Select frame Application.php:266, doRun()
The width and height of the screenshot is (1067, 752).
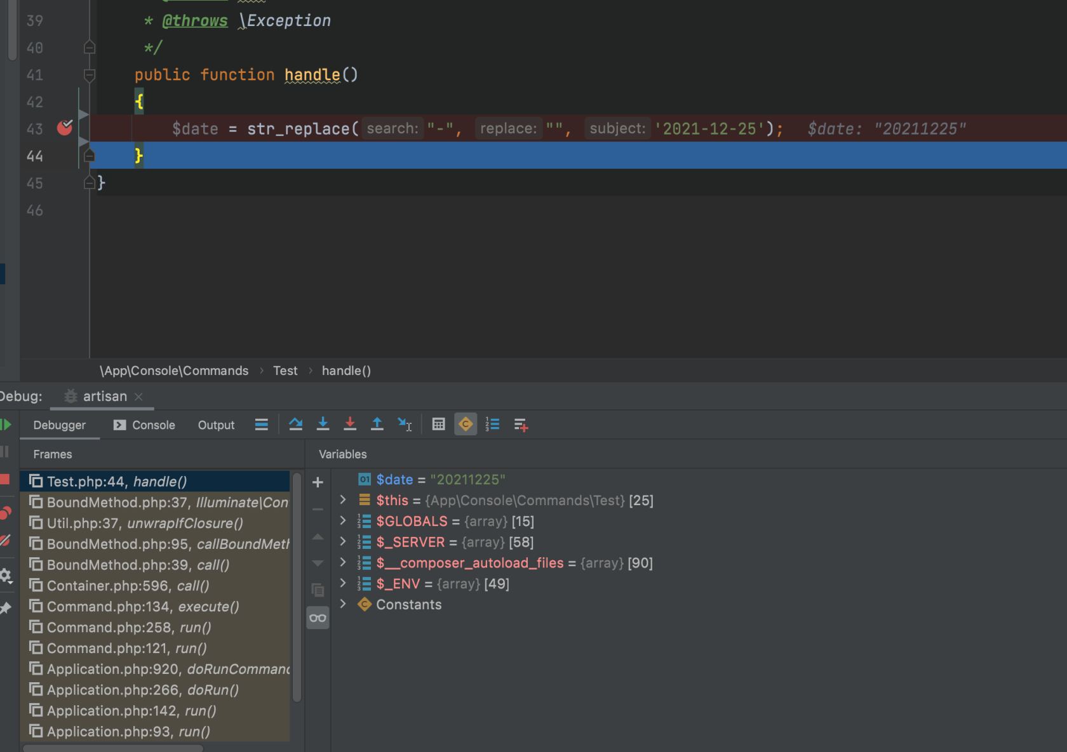155,690
